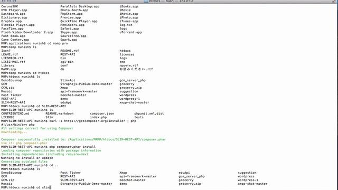
Task: Click index.php file name
Action: (x=98, y=117)
